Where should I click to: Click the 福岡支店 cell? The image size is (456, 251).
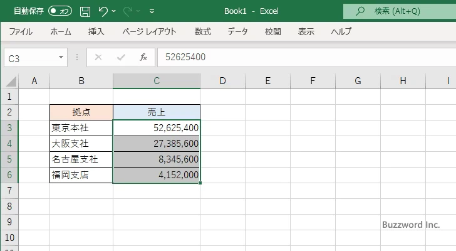pyautogui.click(x=81, y=175)
